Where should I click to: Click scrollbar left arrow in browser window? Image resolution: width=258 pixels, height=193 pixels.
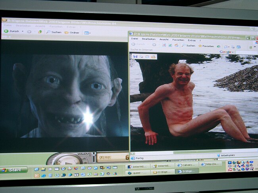coord(133,153)
